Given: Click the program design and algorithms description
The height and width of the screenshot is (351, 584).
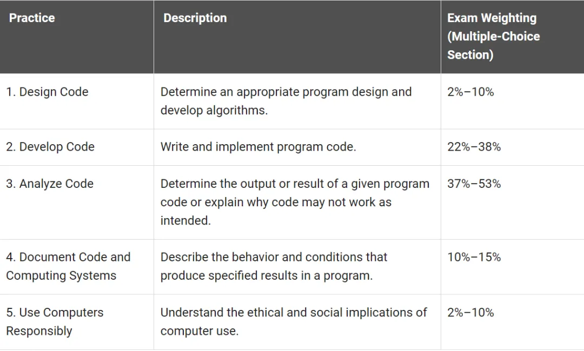Looking at the screenshot, I should click(286, 101).
